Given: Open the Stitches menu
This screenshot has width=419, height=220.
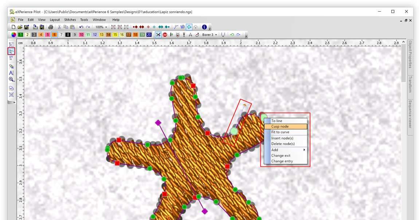Looking at the screenshot, I should click(70, 20).
